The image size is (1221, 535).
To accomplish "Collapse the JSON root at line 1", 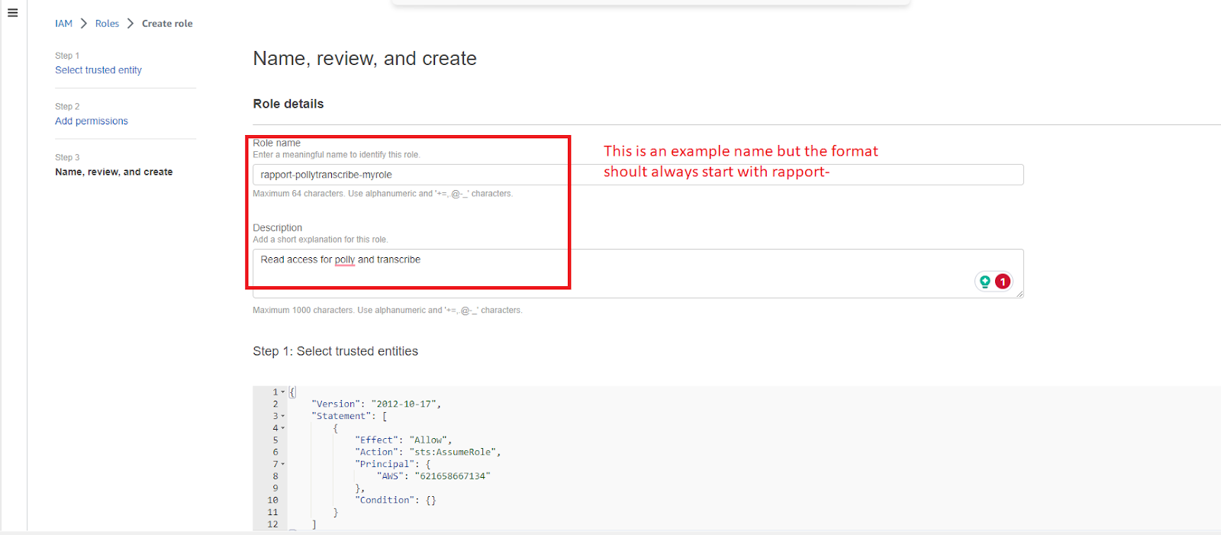I will tap(283, 392).
